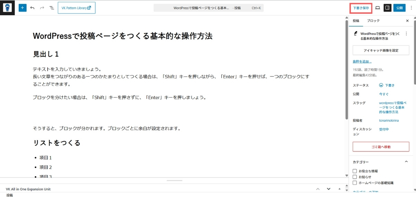Click the 見出し１ heading block

46,54
